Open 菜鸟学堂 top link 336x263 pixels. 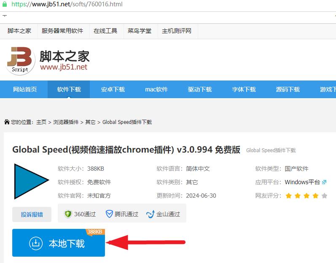pos(140,31)
